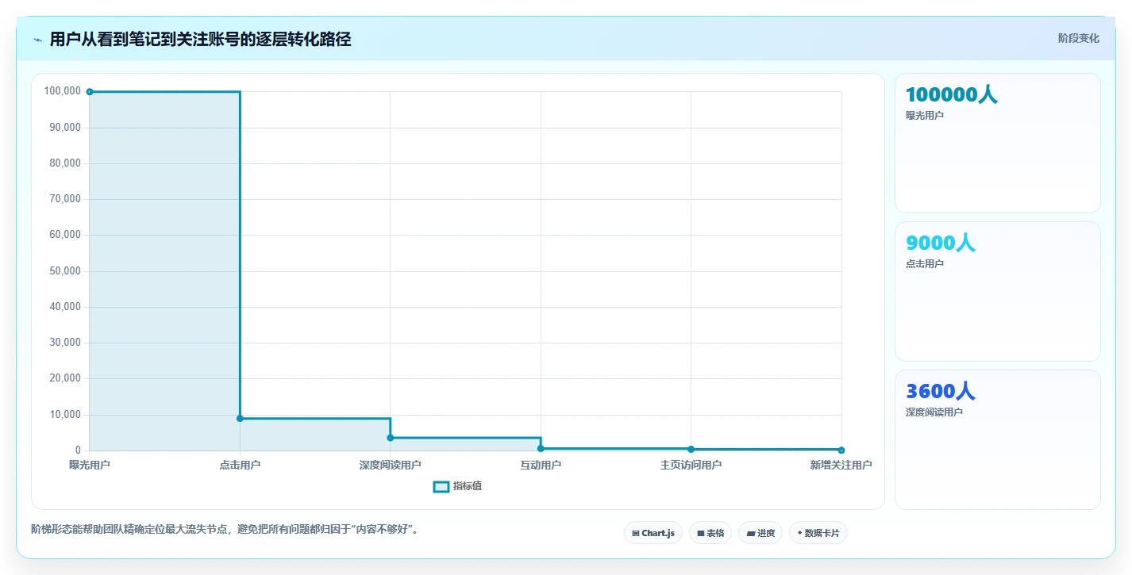Click the 点击用户 data point at 9000
This screenshot has height=575, width=1132.
tap(240, 418)
